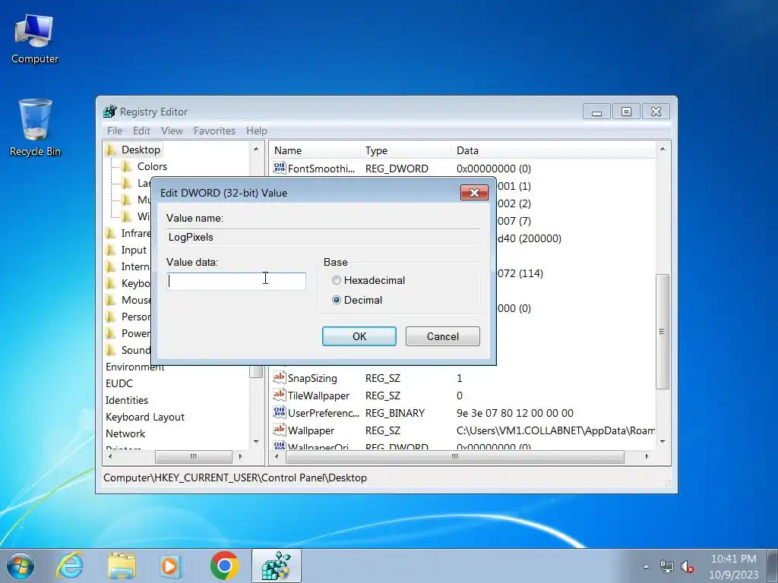Click the TileWallpaper value name

318,395
